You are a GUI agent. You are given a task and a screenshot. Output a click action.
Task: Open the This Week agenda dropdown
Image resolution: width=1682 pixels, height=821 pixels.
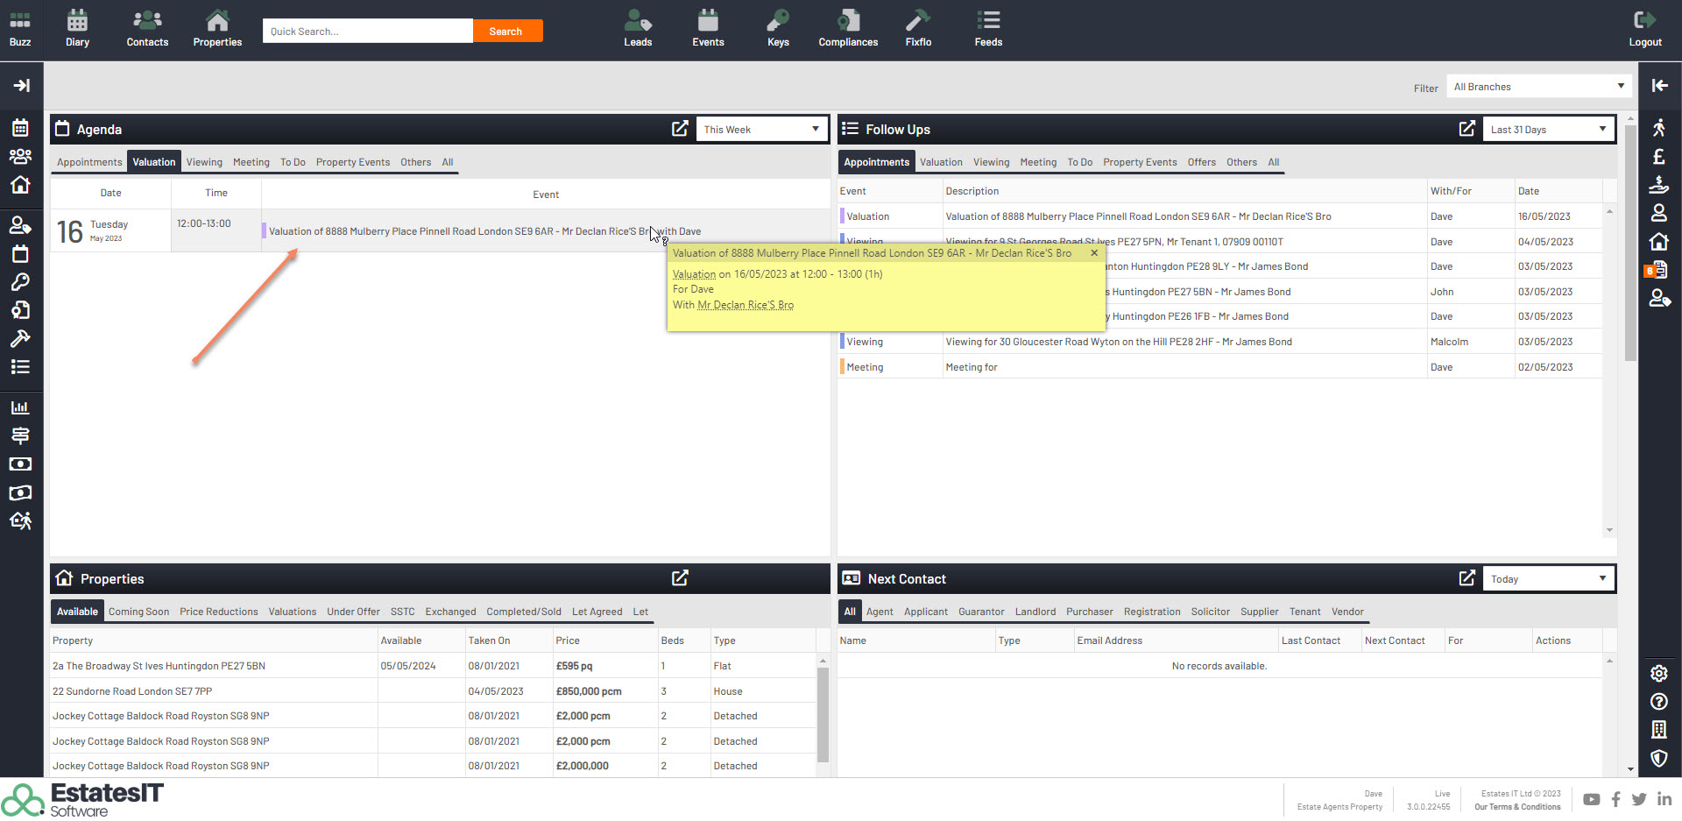pos(761,130)
